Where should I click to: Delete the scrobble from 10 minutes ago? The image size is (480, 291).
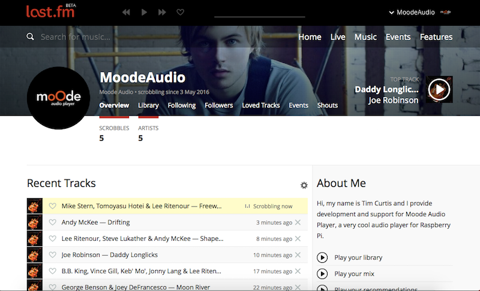pyautogui.click(x=298, y=254)
